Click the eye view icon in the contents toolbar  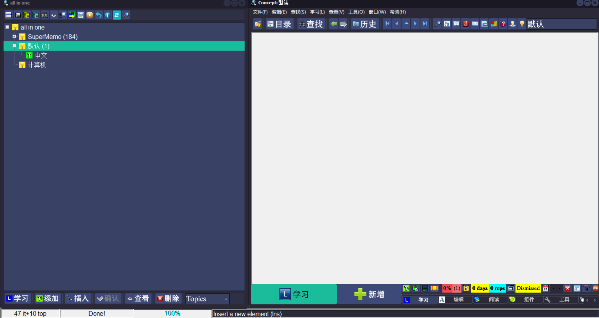point(54,15)
